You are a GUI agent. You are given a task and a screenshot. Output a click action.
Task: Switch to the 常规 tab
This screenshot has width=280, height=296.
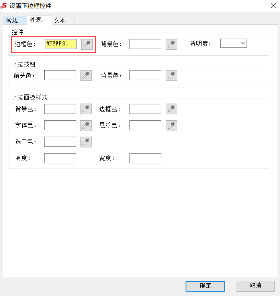[15, 20]
